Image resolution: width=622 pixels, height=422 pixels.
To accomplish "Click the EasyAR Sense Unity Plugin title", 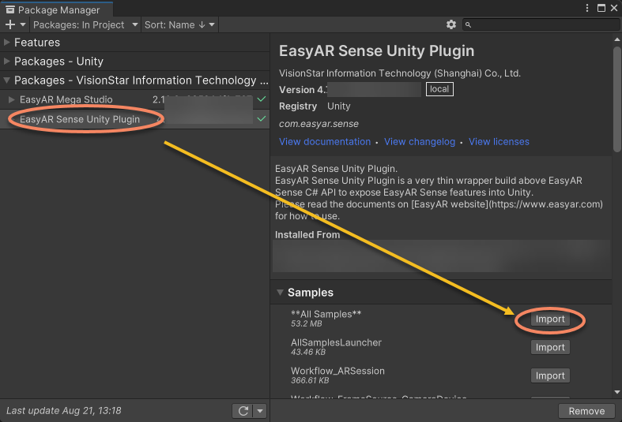I will [x=376, y=51].
